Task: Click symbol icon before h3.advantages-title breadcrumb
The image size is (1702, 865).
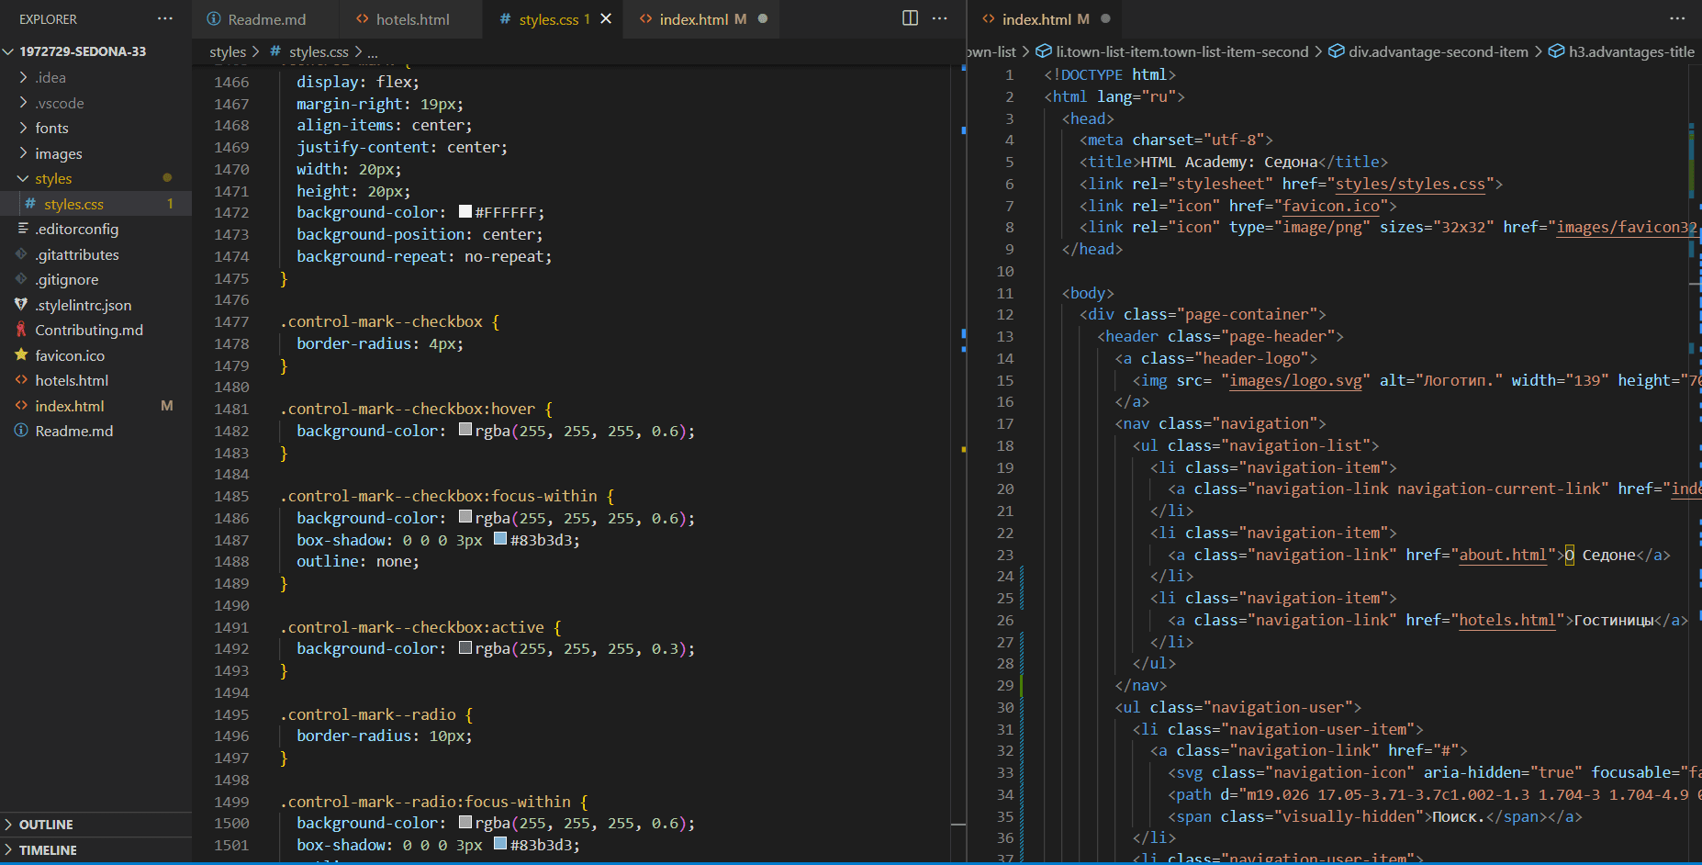Action: (1556, 51)
